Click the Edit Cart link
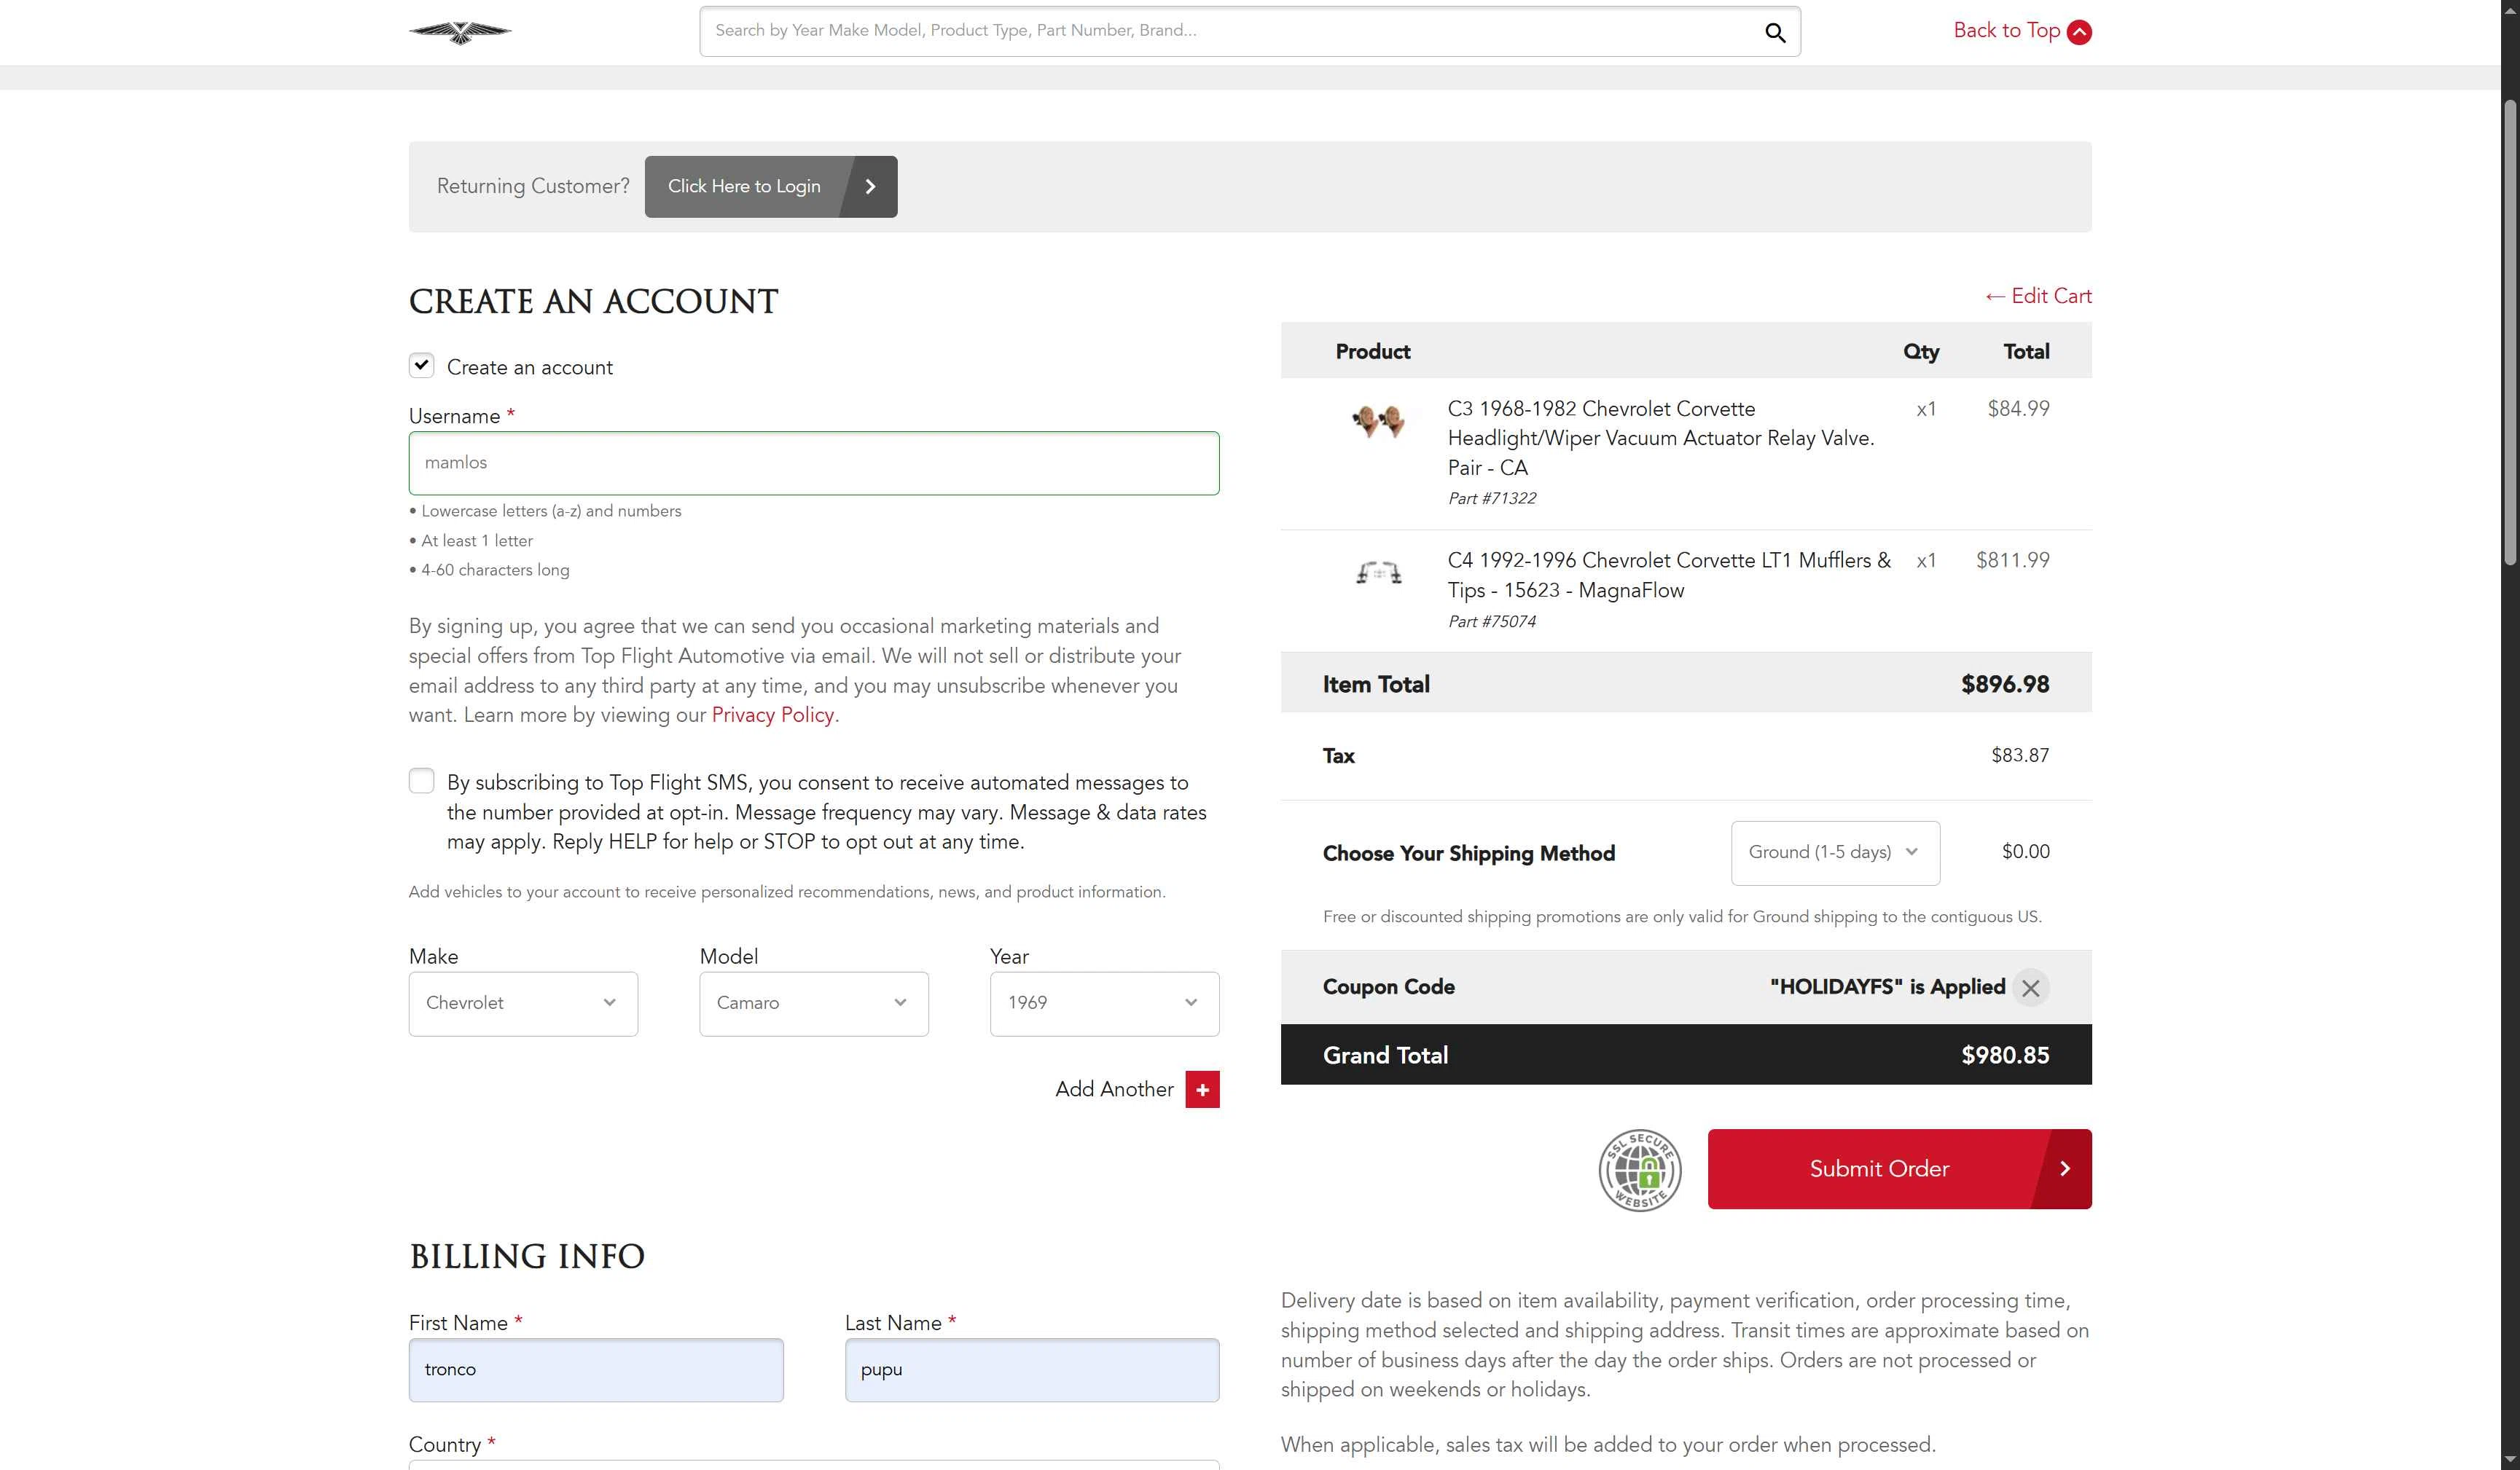Viewport: 2520px width, 1470px height. [2038, 296]
